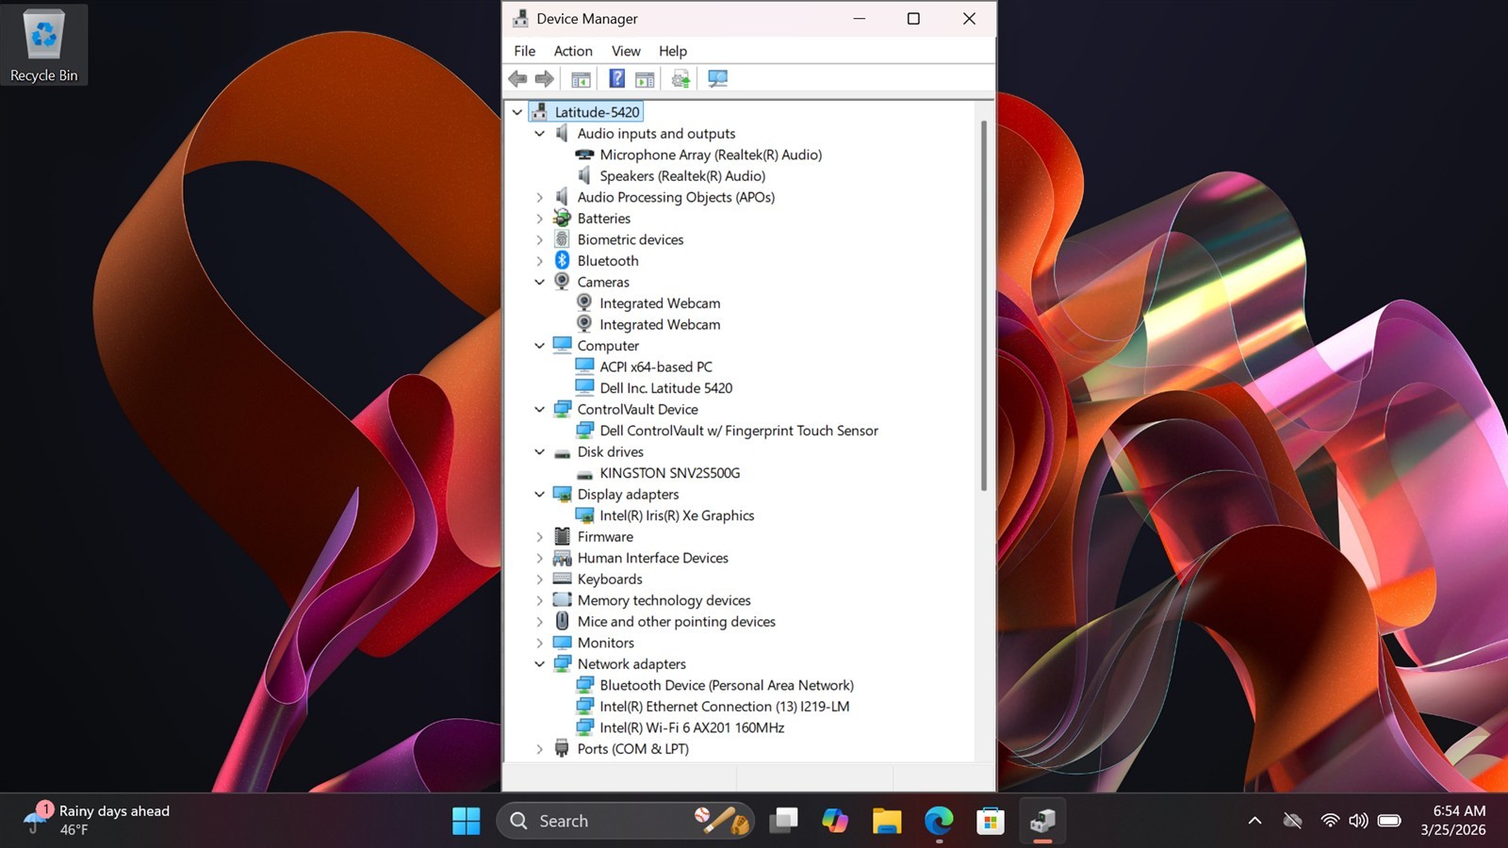Screen dimensions: 1508x848
Task: Click the Firmware chip icon
Action: point(563,536)
